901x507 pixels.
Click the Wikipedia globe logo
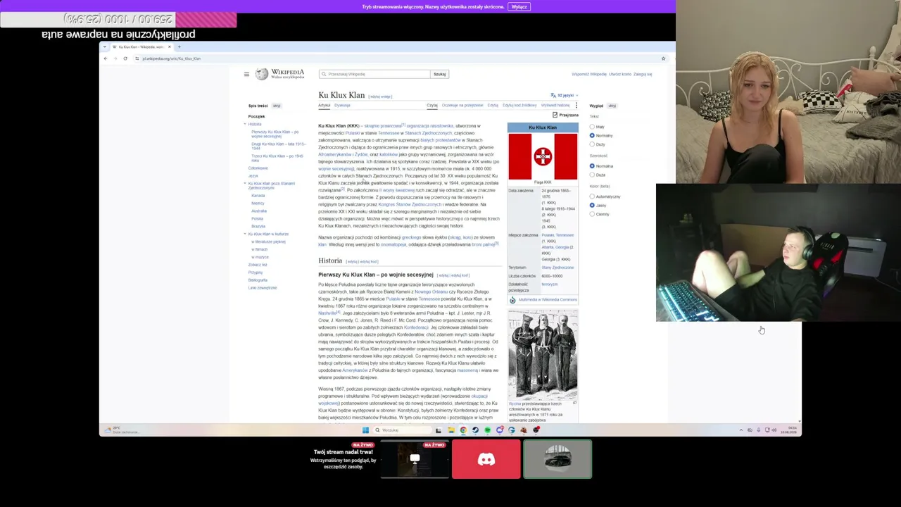click(262, 74)
